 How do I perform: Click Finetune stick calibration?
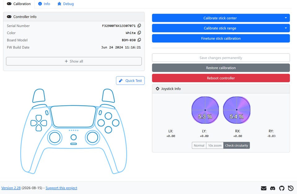[x=221, y=38]
